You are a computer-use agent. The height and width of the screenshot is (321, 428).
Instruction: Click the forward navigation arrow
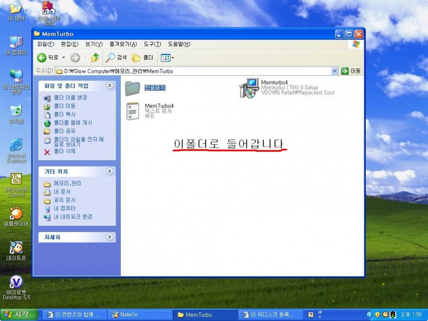coord(75,58)
